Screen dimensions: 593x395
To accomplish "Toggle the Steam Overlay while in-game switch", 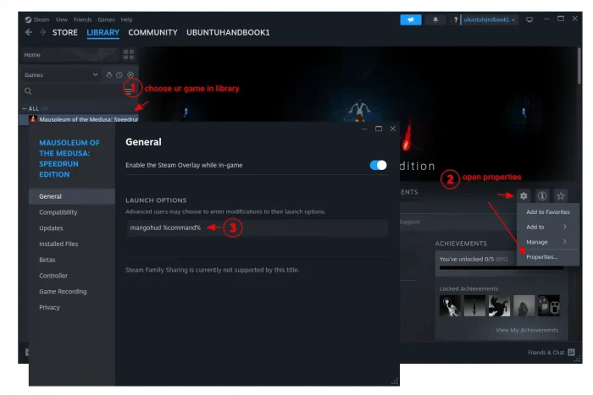I will click(378, 165).
